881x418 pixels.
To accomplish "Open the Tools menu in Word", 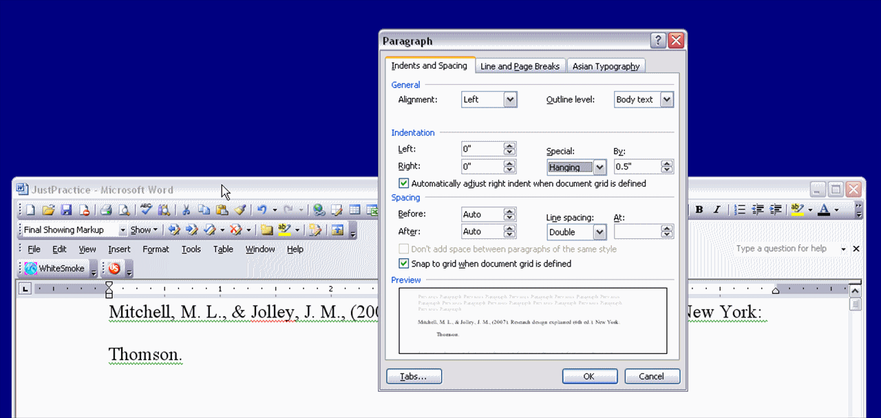I will point(191,249).
